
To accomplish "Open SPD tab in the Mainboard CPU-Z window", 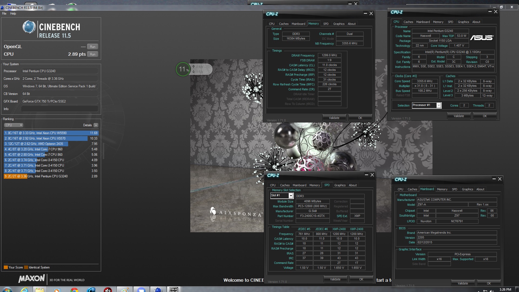I will click(x=454, y=189).
